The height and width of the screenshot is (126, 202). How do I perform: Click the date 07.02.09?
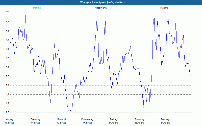pyautogui.click(x=139, y=123)
